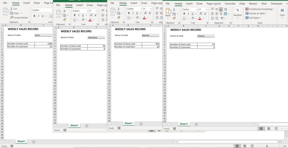Open the Formulas ribbon tab
The height and width of the screenshot is (148, 288).
tap(230, 3)
